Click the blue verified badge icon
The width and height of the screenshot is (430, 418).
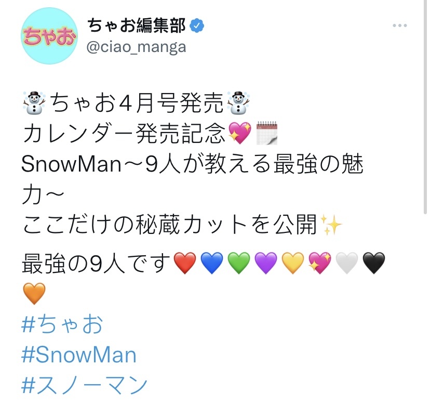tap(197, 25)
